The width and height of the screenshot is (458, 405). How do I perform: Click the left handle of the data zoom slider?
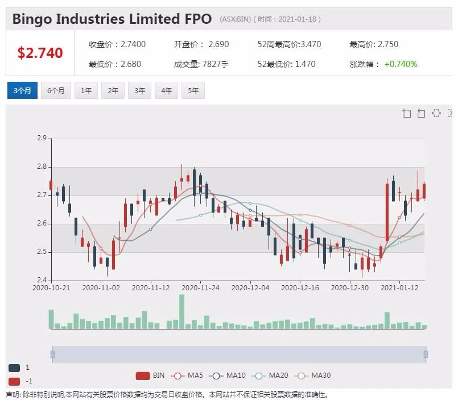pyautogui.click(x=52, y=354)
